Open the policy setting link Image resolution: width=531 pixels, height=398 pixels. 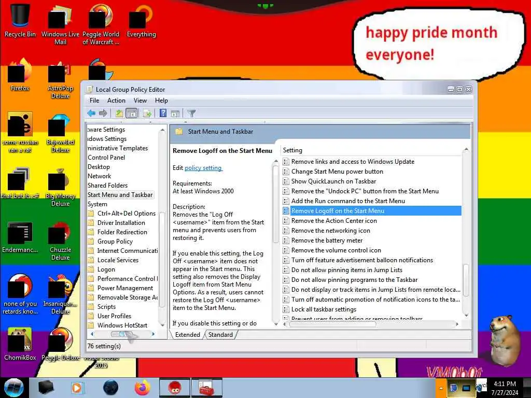click(203, 168)
